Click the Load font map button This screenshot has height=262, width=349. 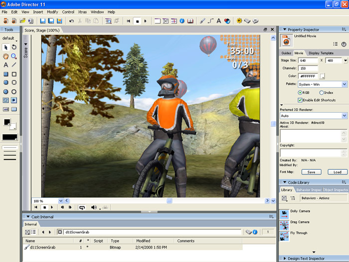(337, 172)
